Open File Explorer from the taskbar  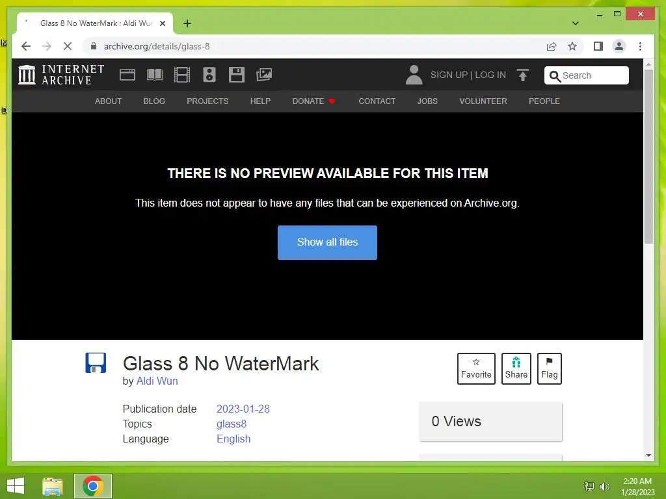[x=53, y=486]
